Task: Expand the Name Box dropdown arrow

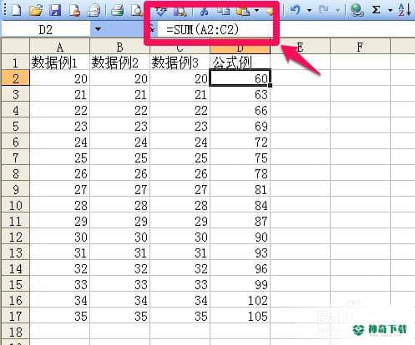Action: point(98,29)
